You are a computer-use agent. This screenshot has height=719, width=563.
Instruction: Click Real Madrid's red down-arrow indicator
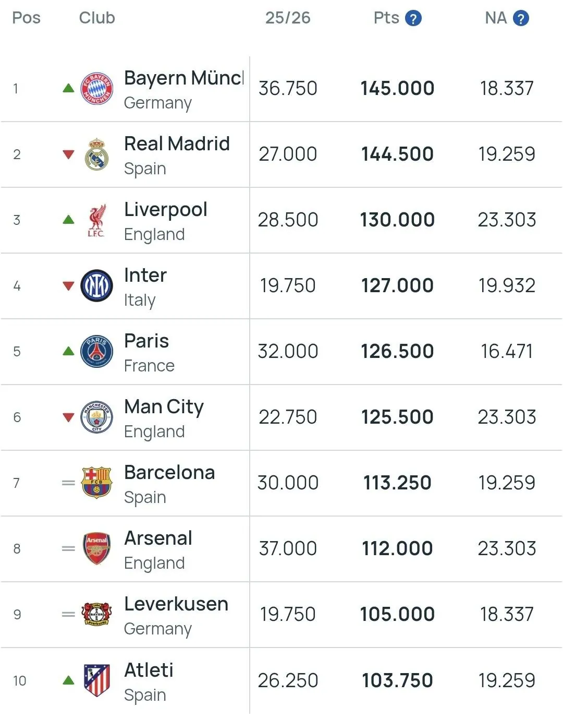pos(68,154)
